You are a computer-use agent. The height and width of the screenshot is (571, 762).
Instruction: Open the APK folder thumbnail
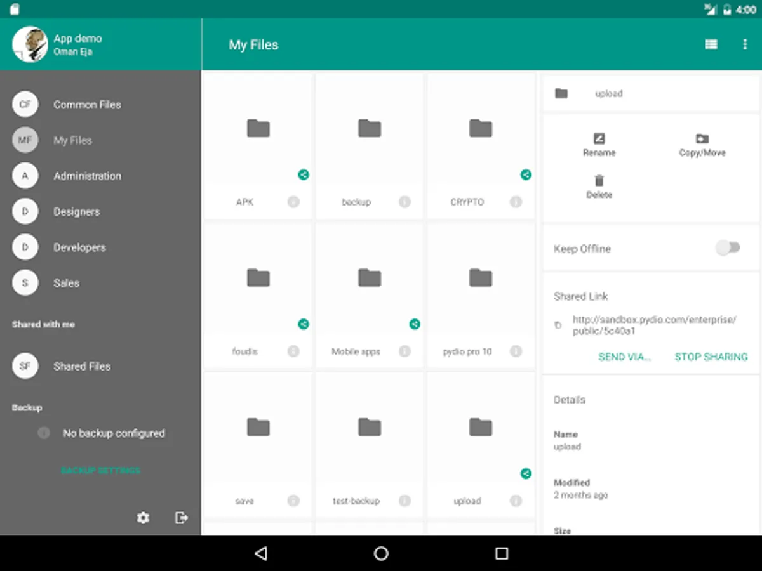258,129
